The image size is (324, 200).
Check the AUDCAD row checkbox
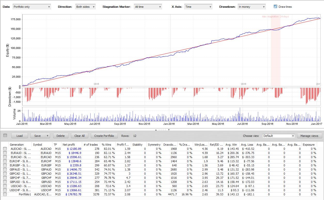pos(5,149)
